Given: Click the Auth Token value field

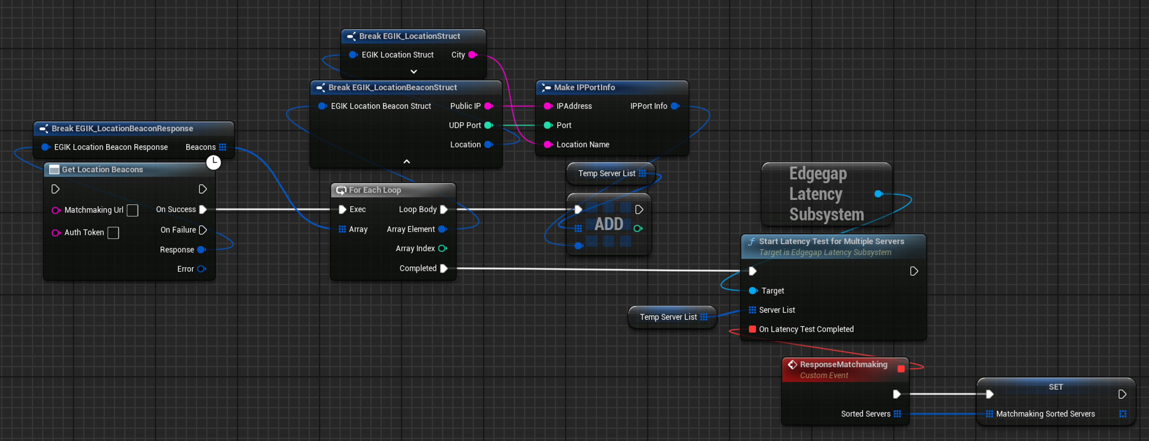Looking at the screenshot, I should pyautogui.click(x=113, y=233).
